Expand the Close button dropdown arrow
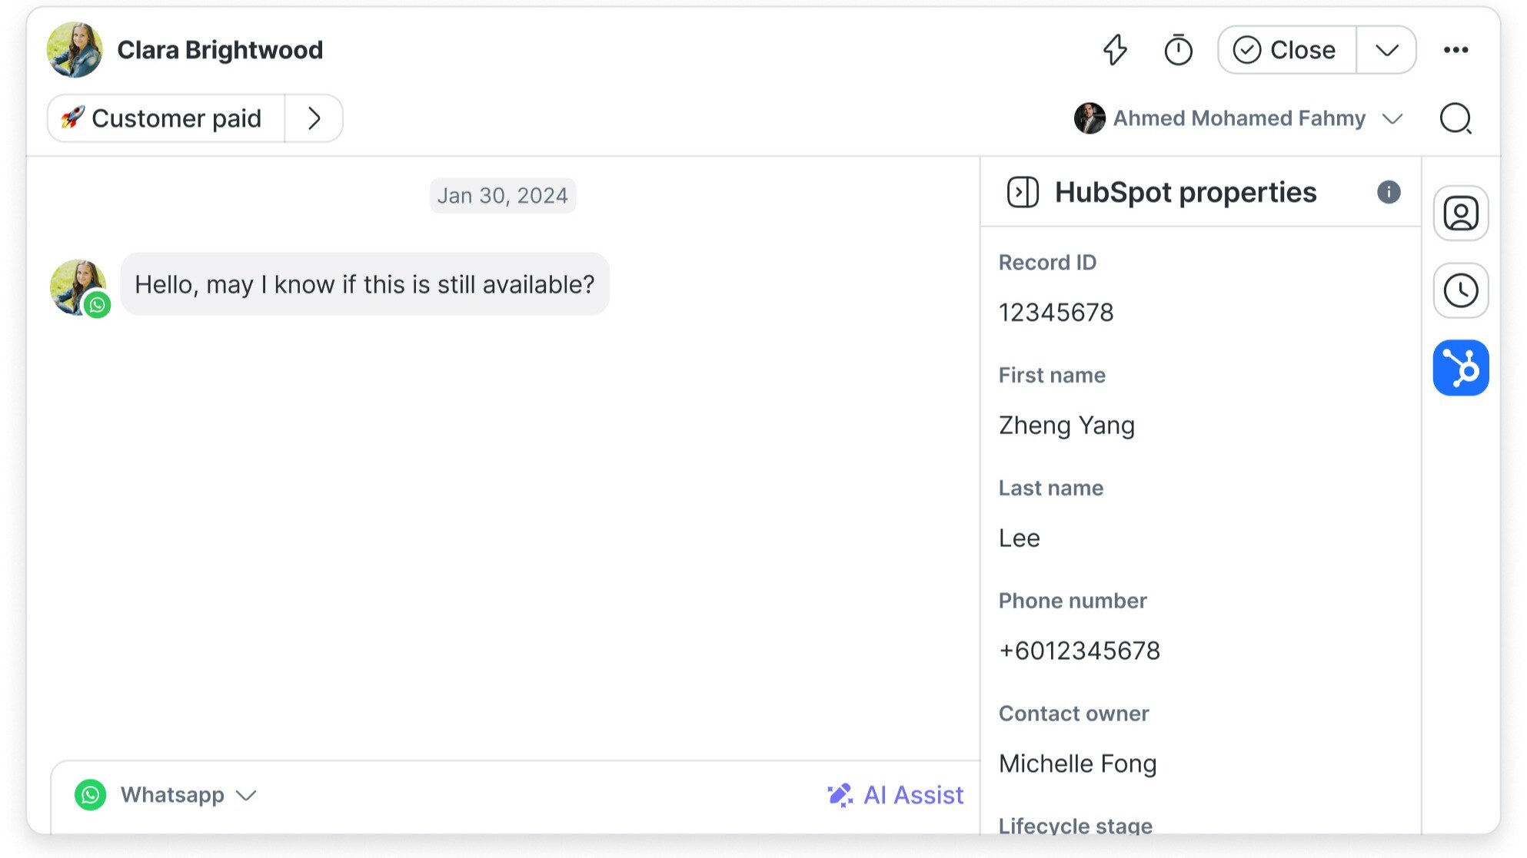 [x=1387, y=51]
